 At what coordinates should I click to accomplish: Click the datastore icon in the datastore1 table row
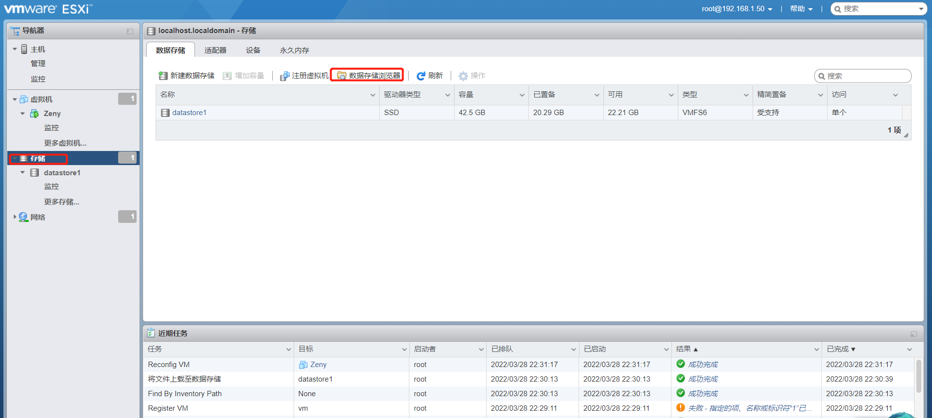tap(165, 113)
